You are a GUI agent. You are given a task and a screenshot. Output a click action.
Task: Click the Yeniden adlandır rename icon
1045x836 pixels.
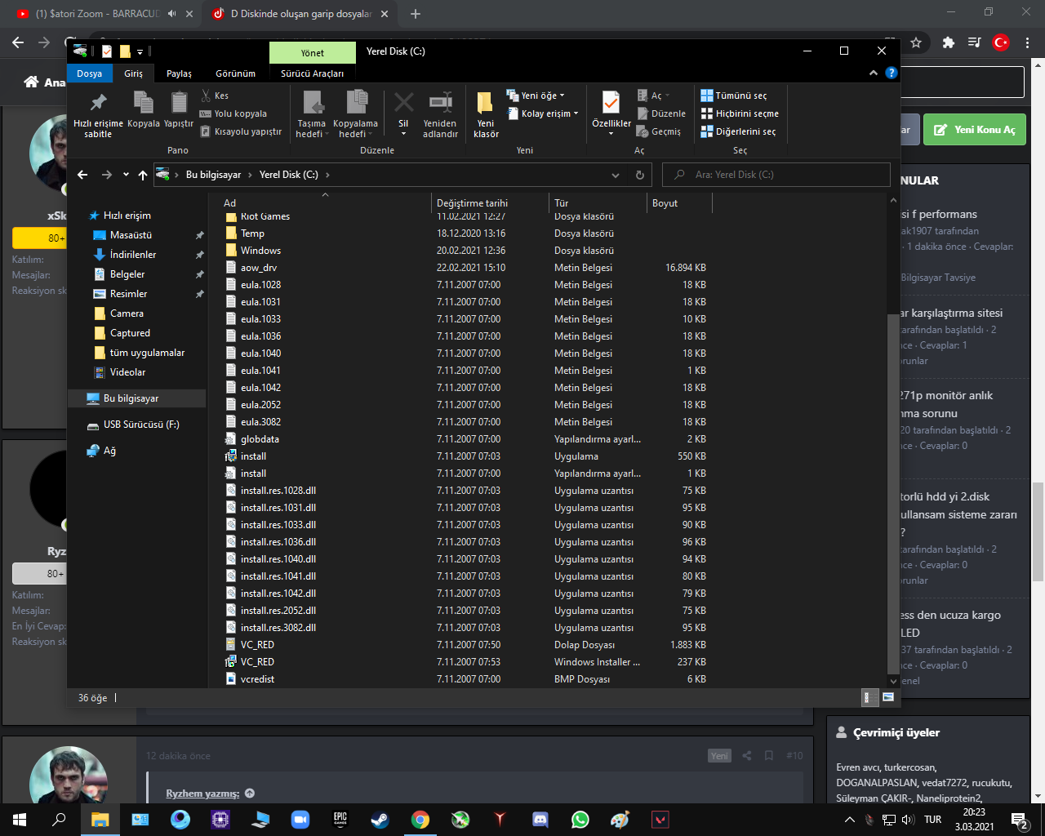[x=440, y=102]
